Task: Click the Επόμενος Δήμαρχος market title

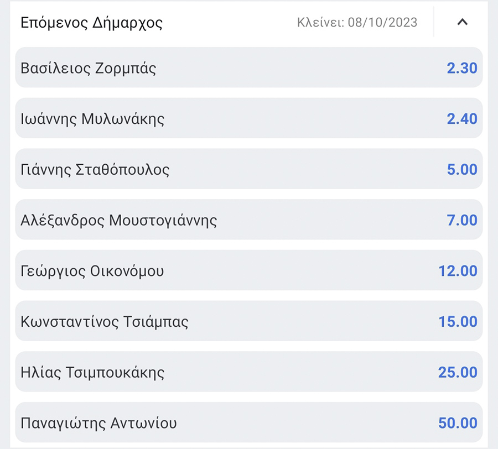Action: [91, 23]
